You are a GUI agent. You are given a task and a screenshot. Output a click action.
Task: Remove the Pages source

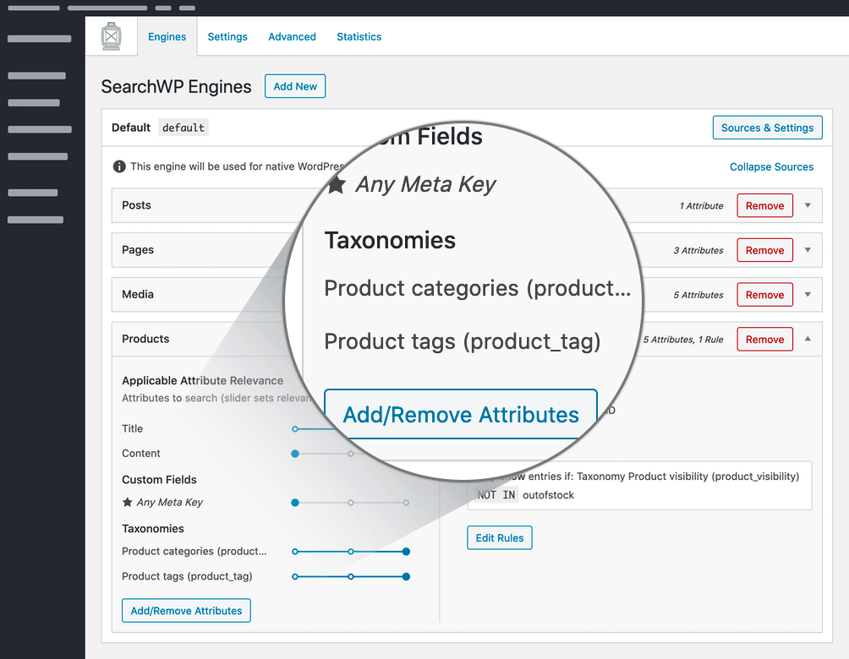[764, 250]
